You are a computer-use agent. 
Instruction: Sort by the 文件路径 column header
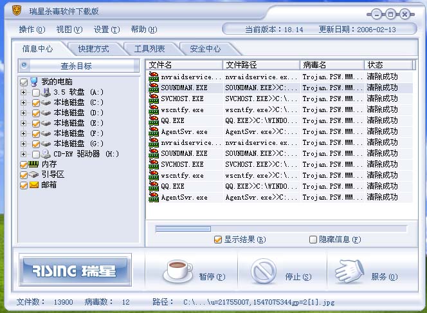[261, 65]
